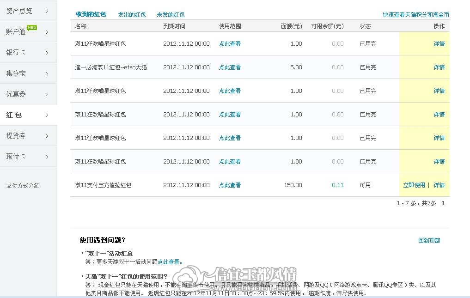Viewport: 470px width, 298px height.
Task: Click the 逢一必淘双11红包--etao天猫 name cell
Action: coord(111,67)
